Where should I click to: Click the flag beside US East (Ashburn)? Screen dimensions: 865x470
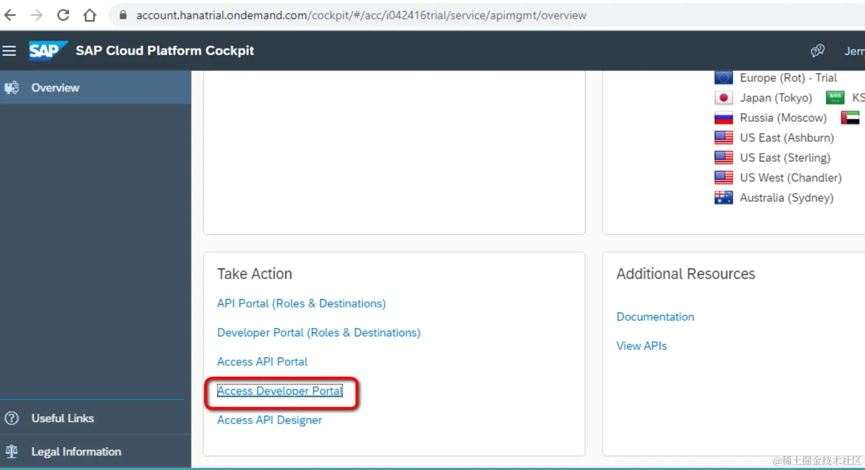(724, 138)
